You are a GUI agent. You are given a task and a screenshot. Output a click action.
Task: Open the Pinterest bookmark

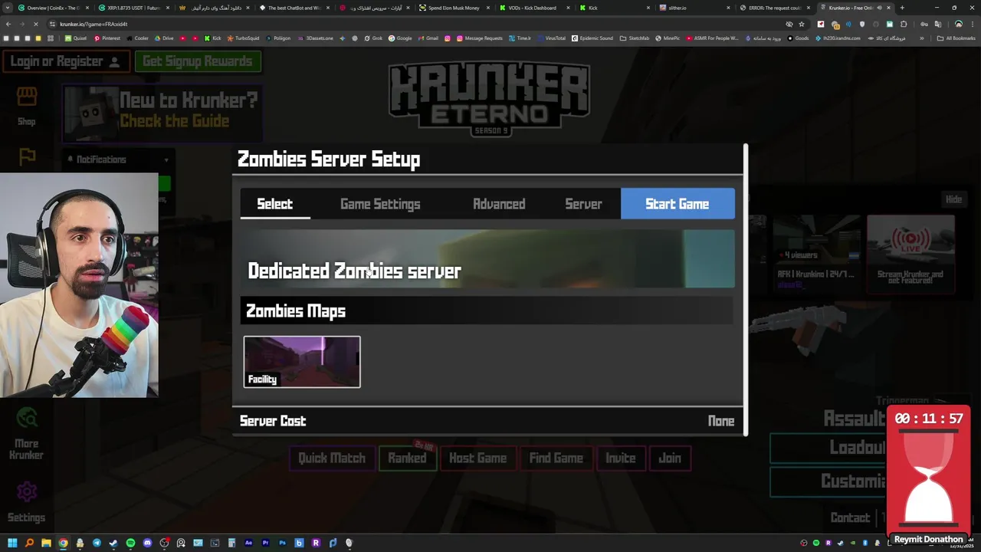tap(107, 38)
